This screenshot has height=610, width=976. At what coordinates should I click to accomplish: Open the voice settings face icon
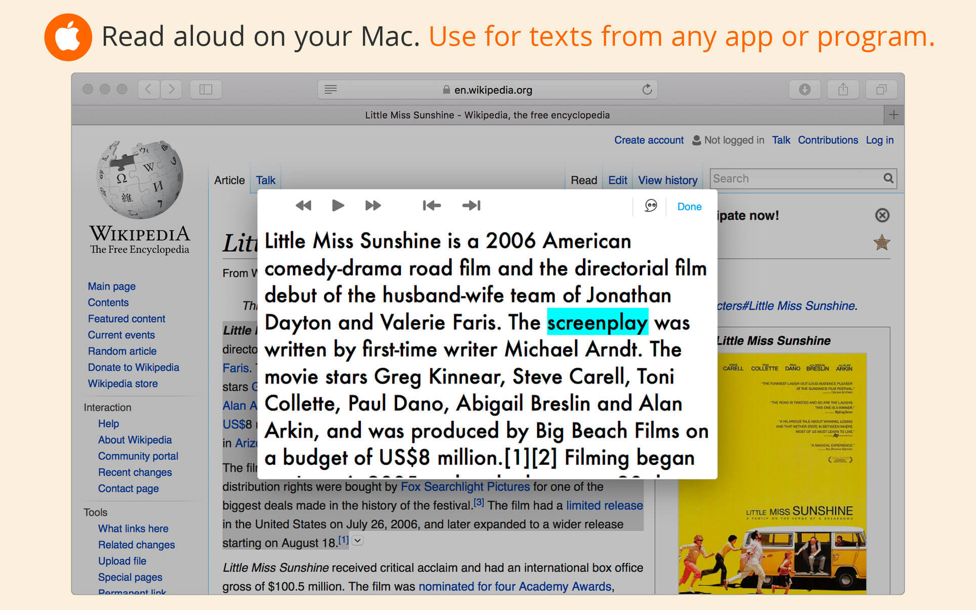[651, 206]
